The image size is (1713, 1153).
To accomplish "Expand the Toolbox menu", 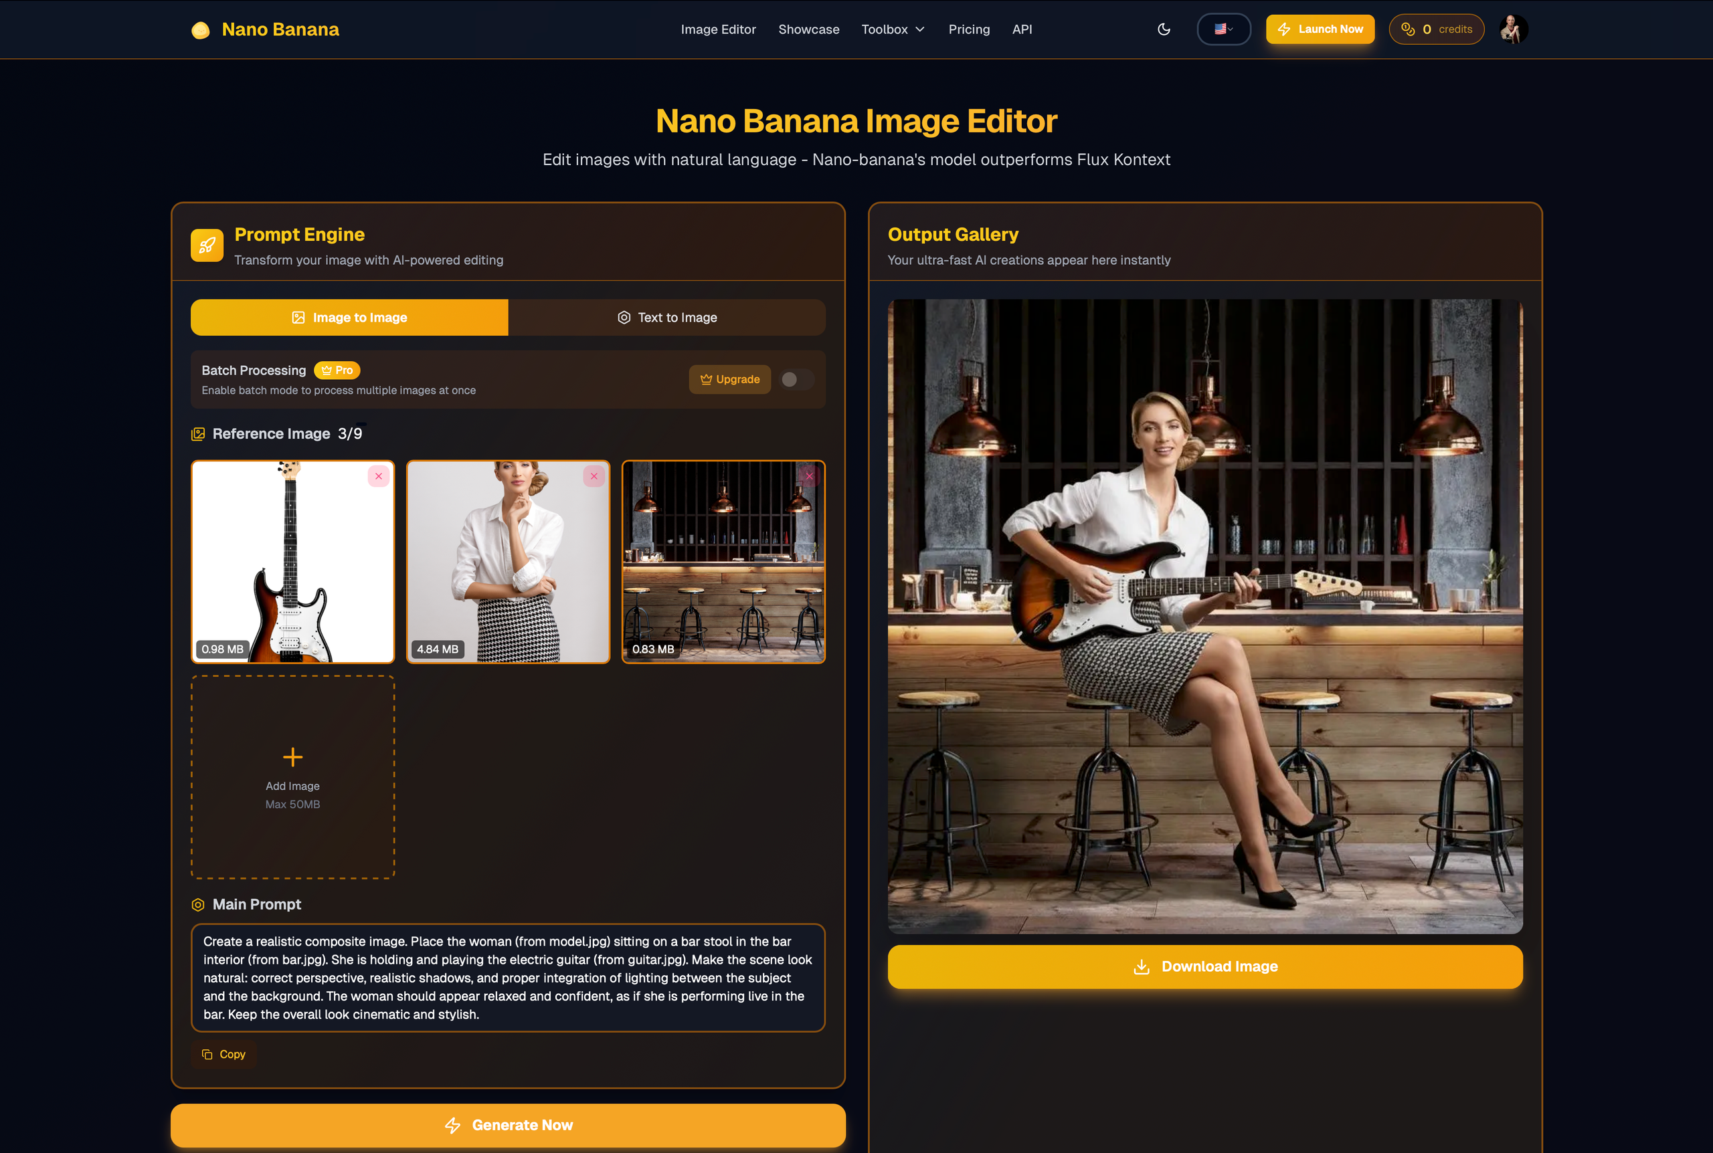I will tap(892, 29).
